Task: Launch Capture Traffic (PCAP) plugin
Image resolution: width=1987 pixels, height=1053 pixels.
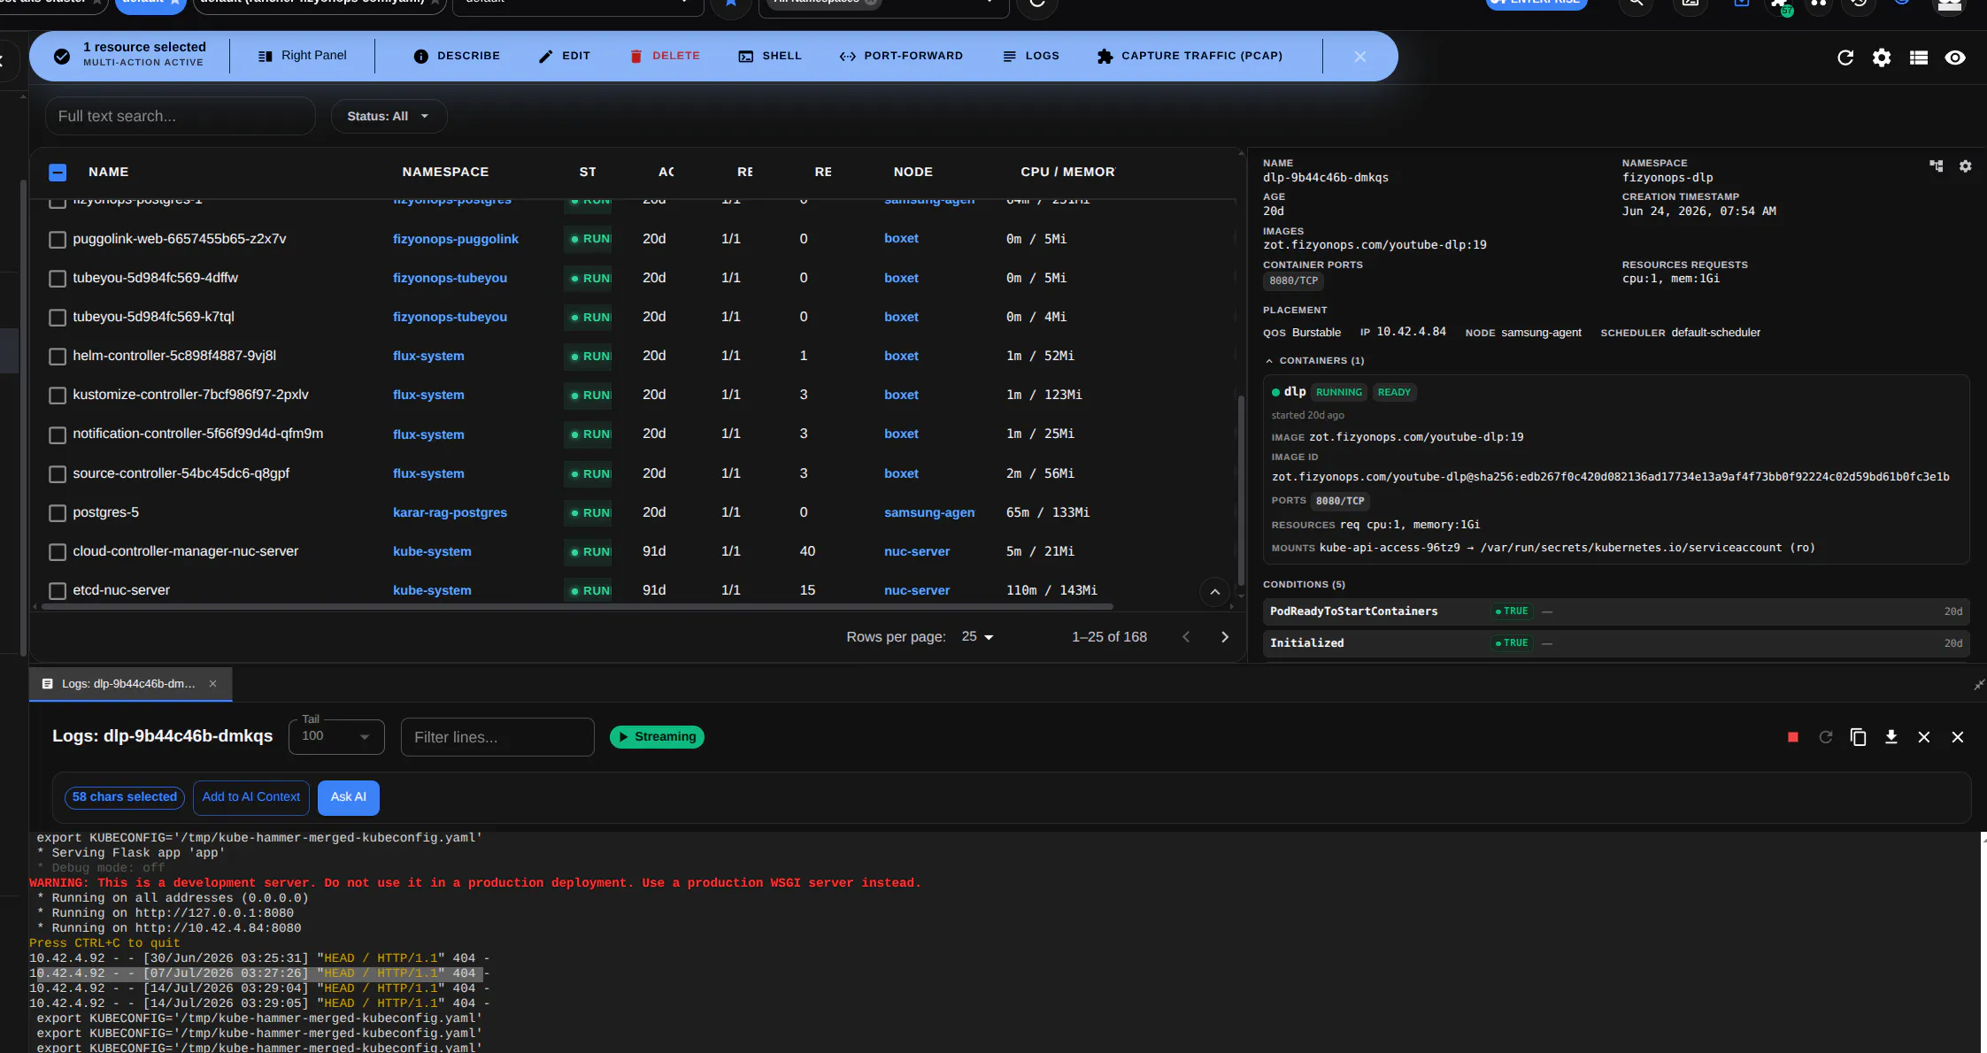Action: click(x=1190, y=56)
